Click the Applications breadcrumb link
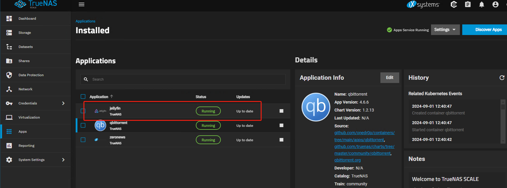The height and width of the screenshot is (188, 507). (x=85, y=21)
